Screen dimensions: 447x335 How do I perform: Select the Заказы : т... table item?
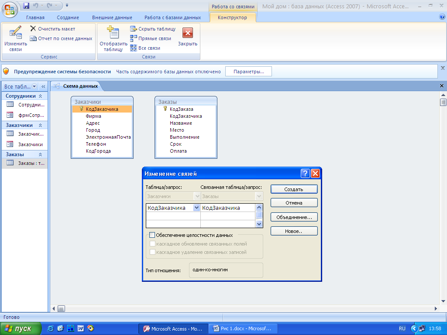coord(25,163)
